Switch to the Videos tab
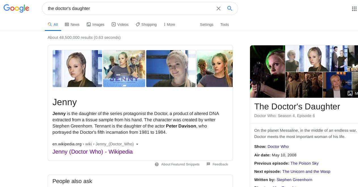 point(120,25)
